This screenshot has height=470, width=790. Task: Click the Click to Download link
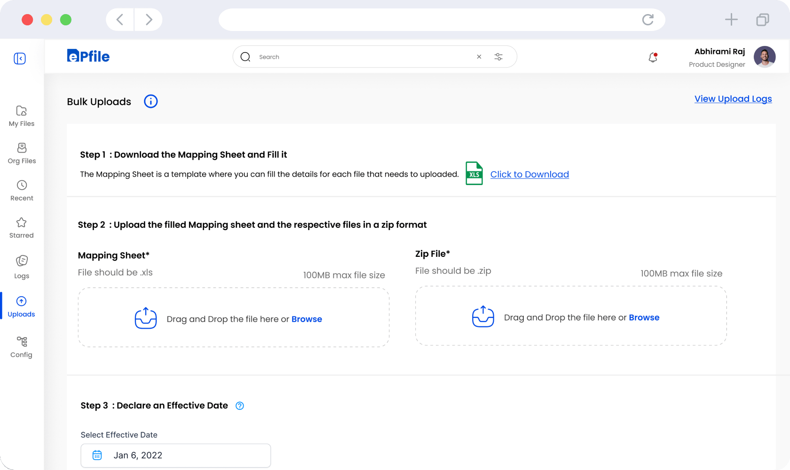[x=529, y=174]
